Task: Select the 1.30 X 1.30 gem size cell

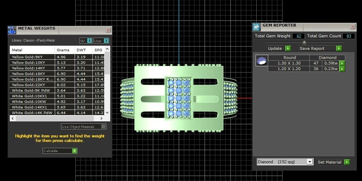Action: (x=289, y=63)
